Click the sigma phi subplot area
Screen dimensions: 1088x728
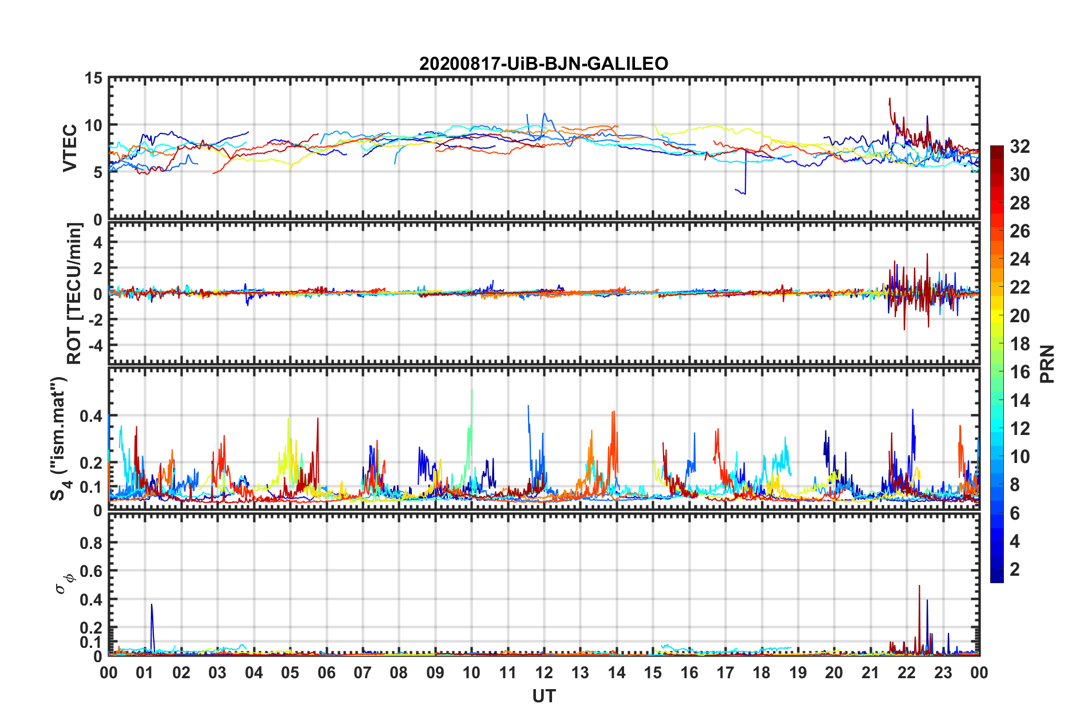(x=544, y=584)
